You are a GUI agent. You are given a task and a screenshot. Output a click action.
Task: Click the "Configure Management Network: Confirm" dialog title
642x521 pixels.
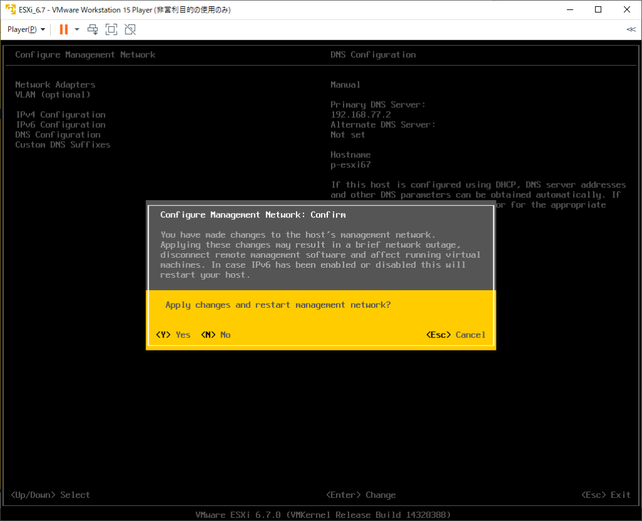click(x=253, y=214)
